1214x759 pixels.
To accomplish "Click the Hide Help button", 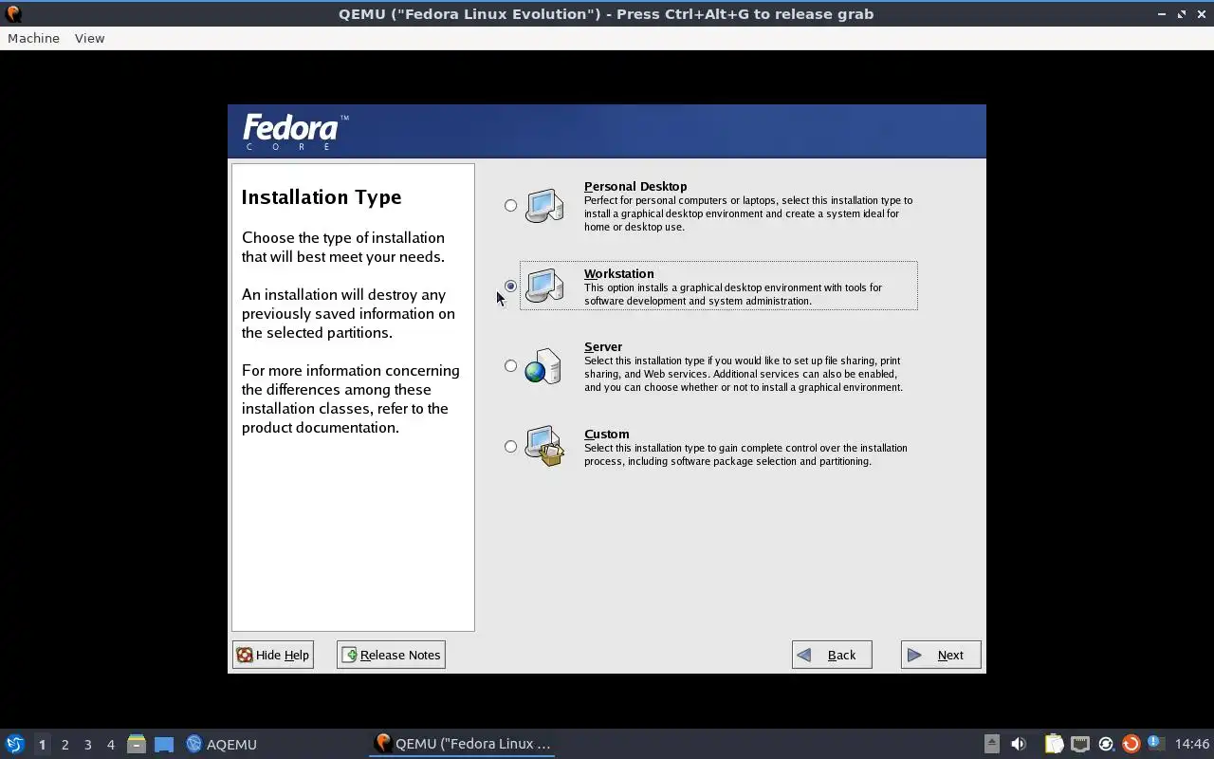I will [x=273, y=655].
